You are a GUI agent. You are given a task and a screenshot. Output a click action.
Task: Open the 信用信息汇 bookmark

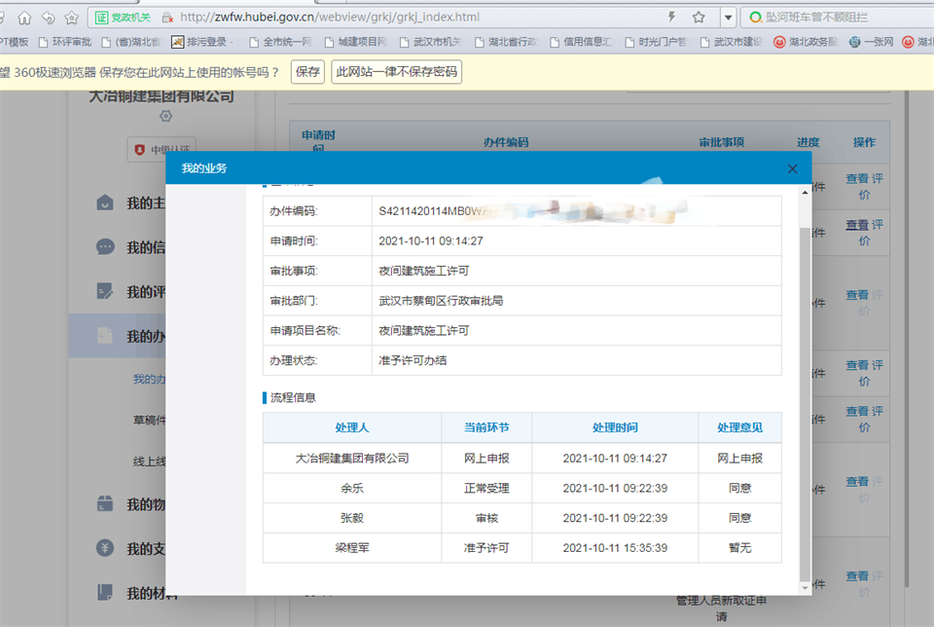point(581,42)
